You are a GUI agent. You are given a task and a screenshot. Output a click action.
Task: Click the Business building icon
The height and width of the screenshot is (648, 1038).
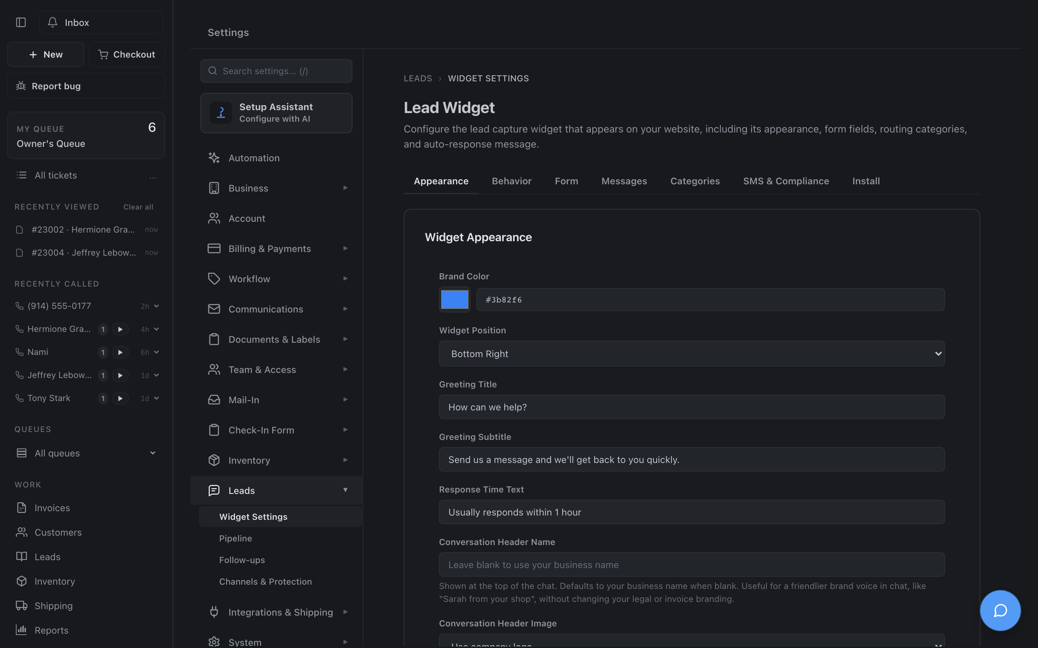(x=214, y=188)
